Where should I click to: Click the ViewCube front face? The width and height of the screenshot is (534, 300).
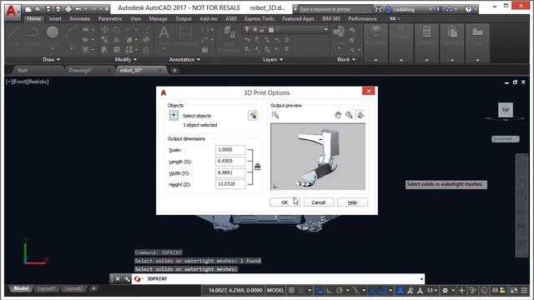[x=506, y=110]
